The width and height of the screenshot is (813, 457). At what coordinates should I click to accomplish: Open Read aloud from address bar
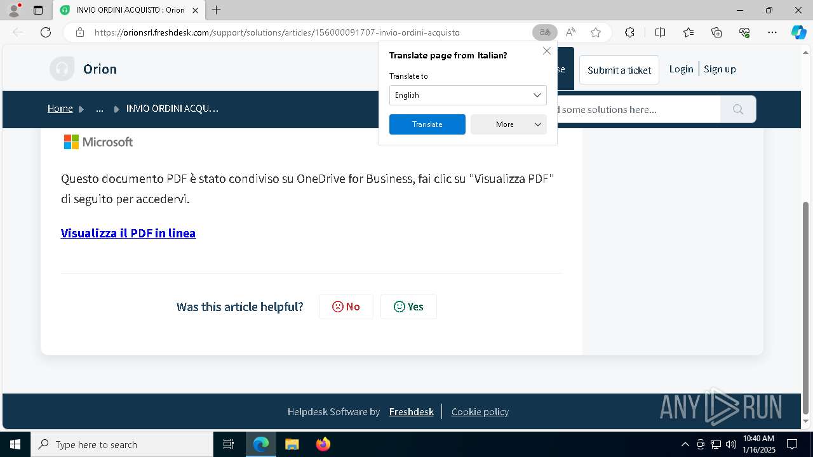click(x=570, y=32)
